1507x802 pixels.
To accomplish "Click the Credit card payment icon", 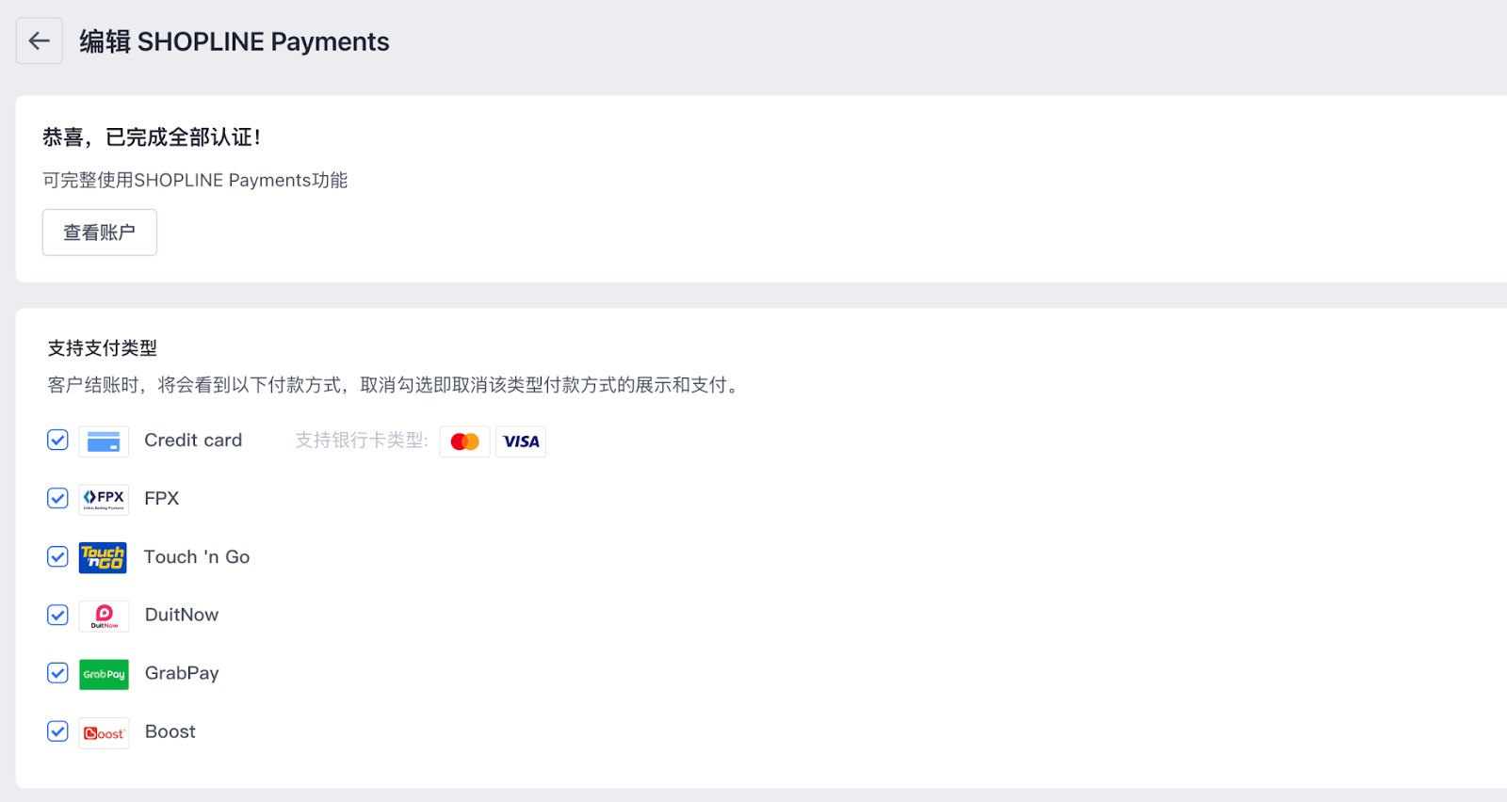I will (x=104, y=441).
